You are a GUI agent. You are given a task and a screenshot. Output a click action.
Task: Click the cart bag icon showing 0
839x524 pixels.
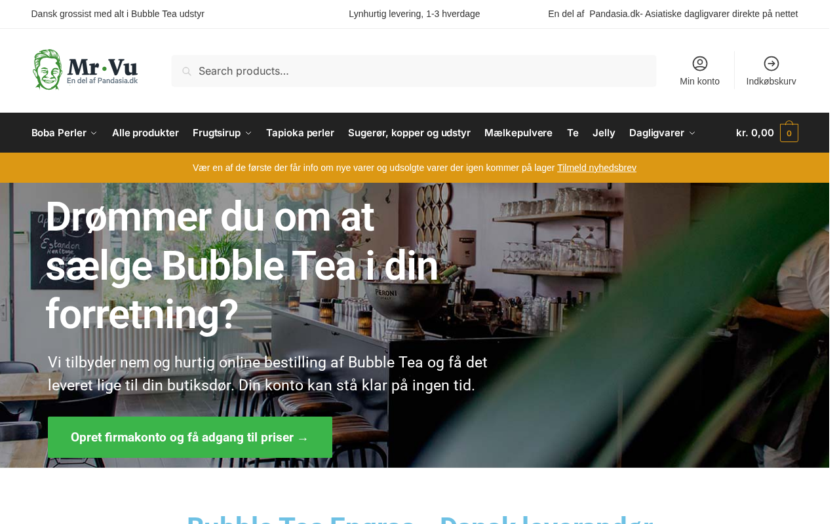789,132
